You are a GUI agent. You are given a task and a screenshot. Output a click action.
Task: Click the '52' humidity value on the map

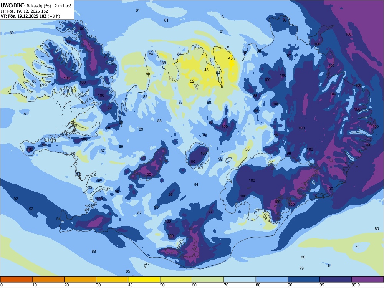192,81
